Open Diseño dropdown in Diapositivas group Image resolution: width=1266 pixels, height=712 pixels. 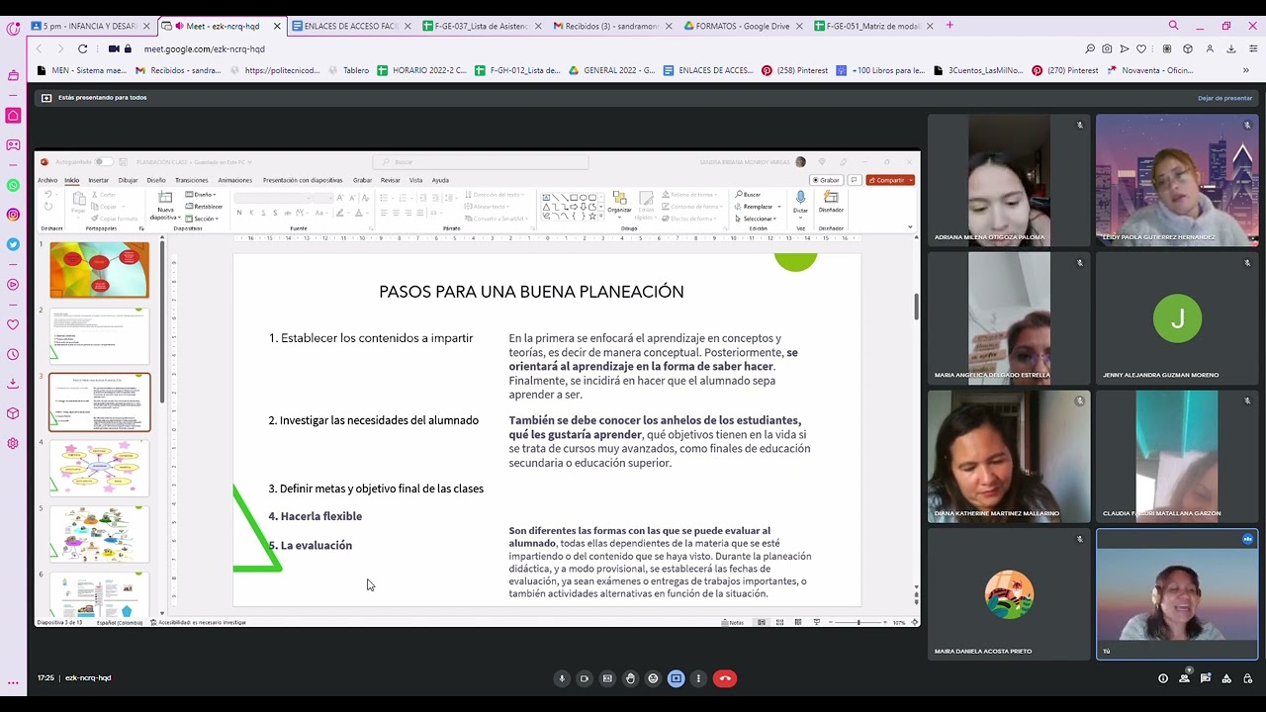tap(202, 195)
